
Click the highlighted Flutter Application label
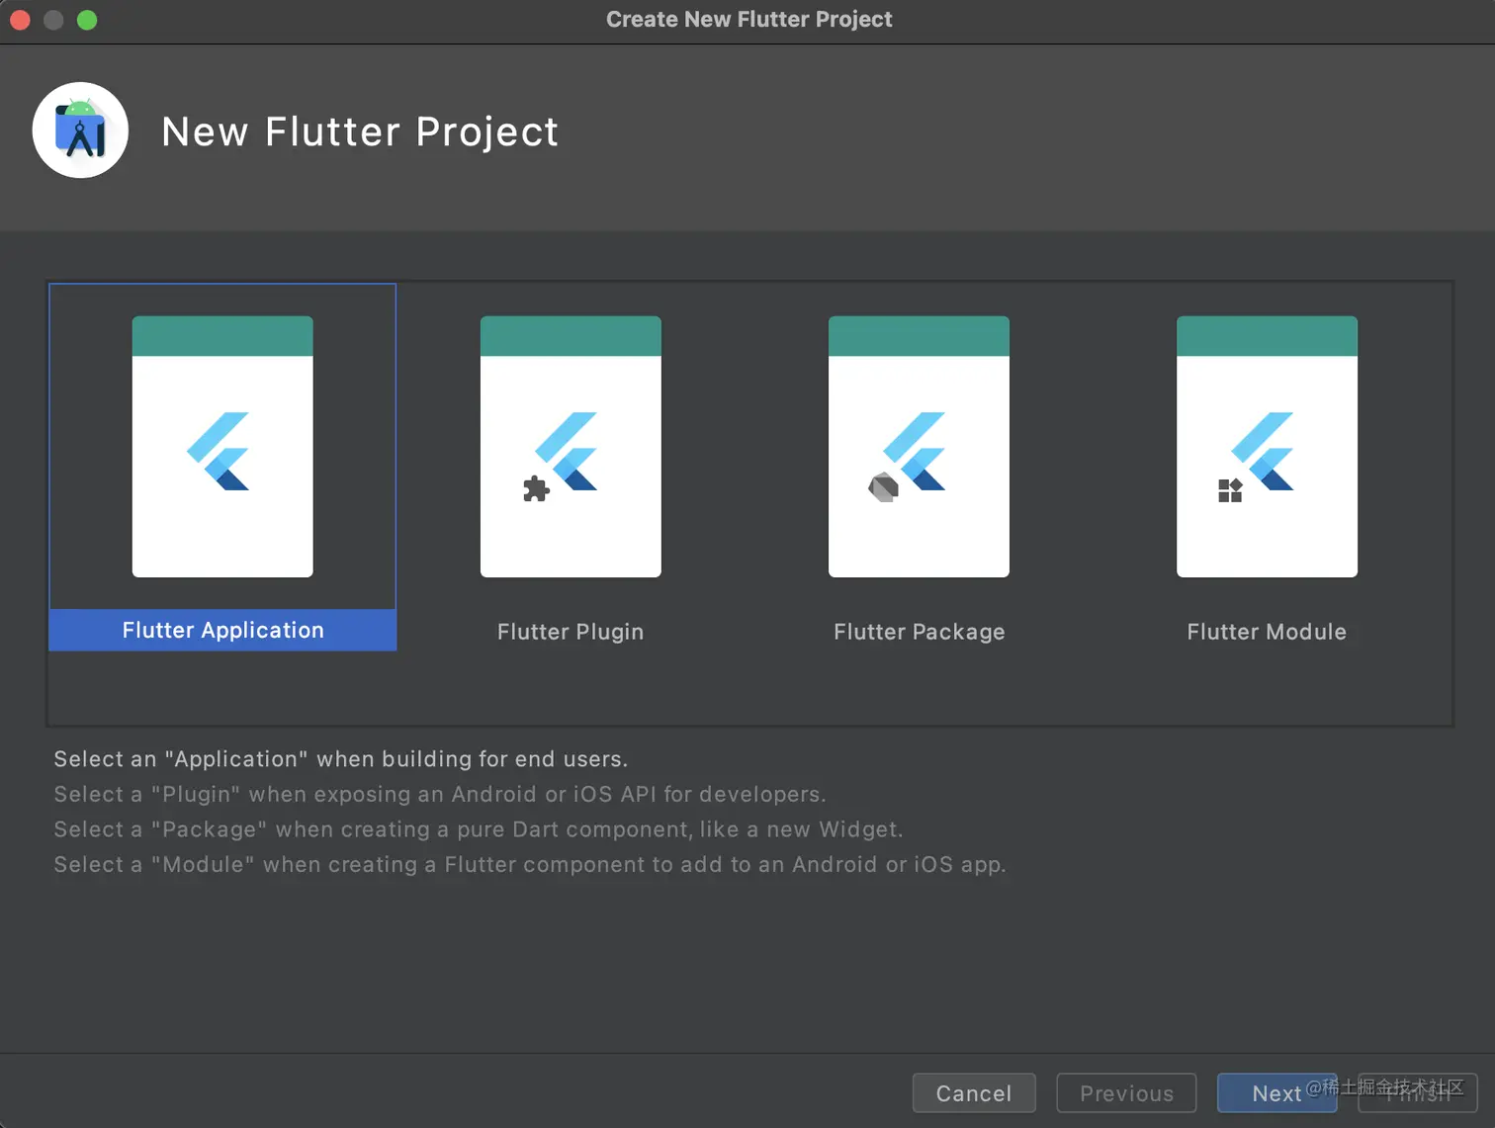221,630
